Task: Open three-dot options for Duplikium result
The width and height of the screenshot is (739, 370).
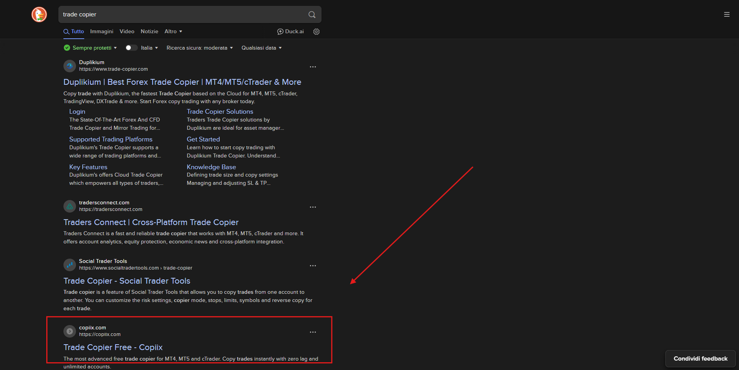Action: pyautogui.click(x=313, y=67)
